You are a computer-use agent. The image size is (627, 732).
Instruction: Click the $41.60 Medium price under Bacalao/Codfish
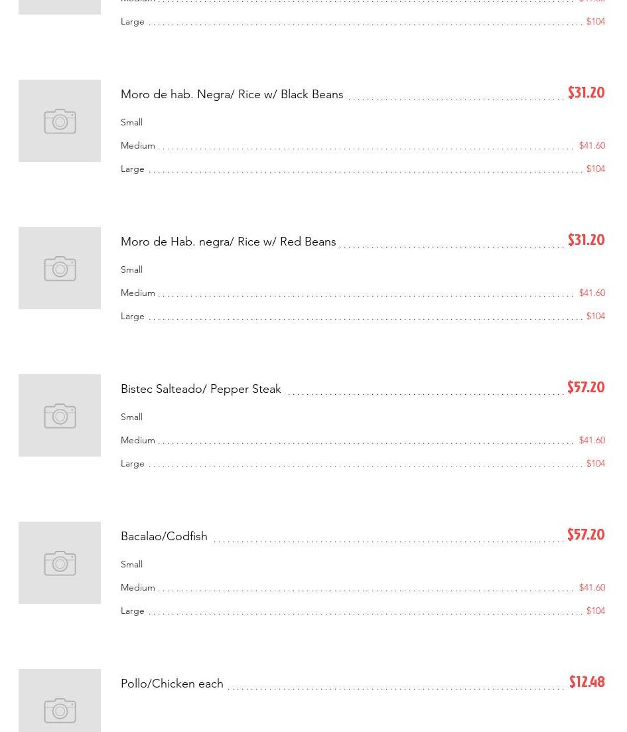coord(592,587)
